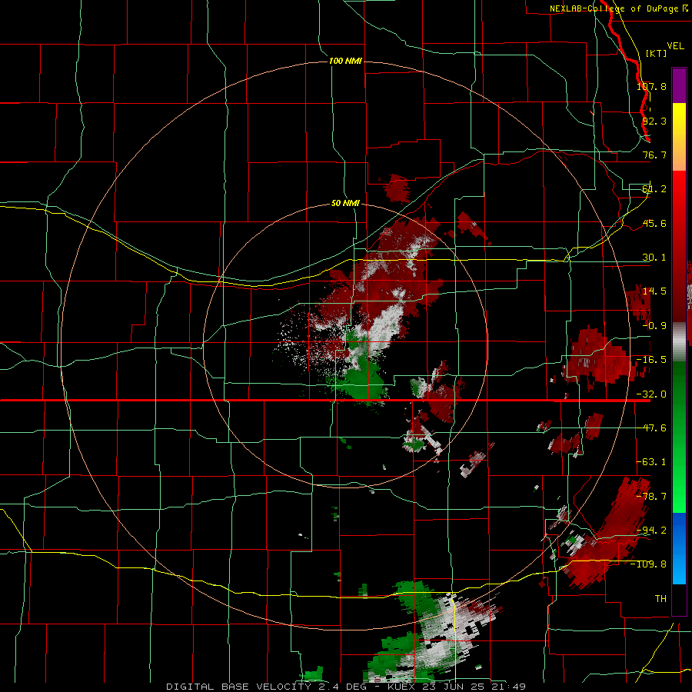Click the purple segment of the color bar
This screenshot has width=692, height=692.
coord(679,86)
